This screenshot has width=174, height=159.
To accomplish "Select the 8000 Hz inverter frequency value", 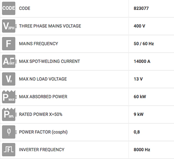I will click(142, 149).
